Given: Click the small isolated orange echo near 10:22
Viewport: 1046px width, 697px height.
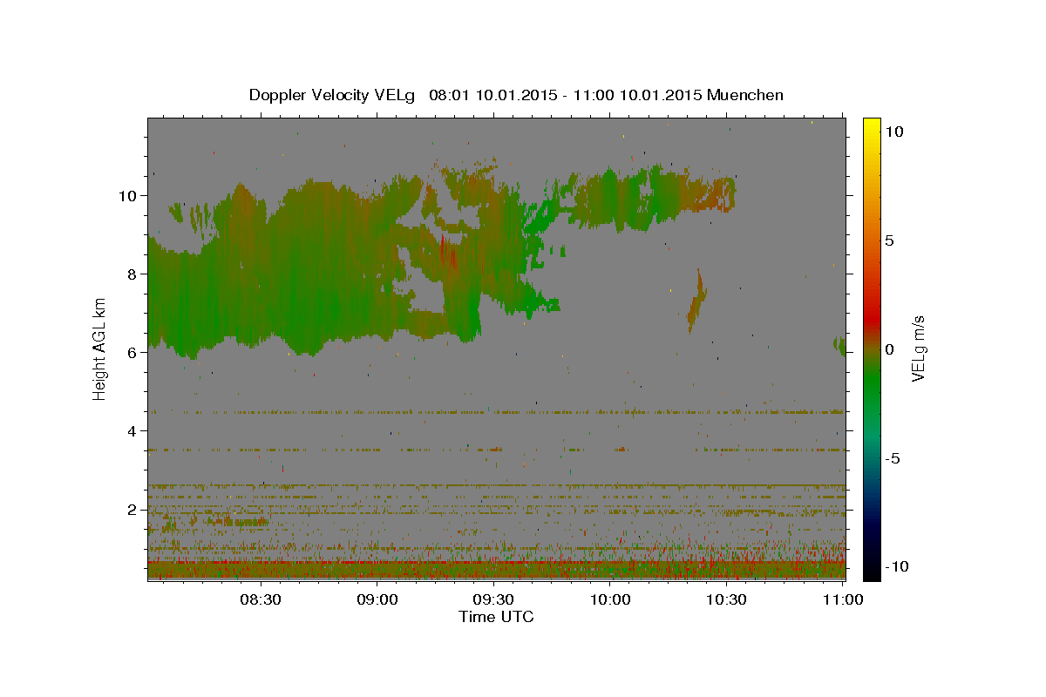Looking at the screenshot, I should click(x=696, y=301).
